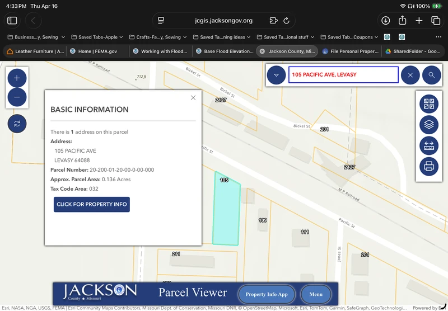The height and width of the screenshot is (311, 448).
Task: Tap the battery status indicator
Action: (437, 6)
